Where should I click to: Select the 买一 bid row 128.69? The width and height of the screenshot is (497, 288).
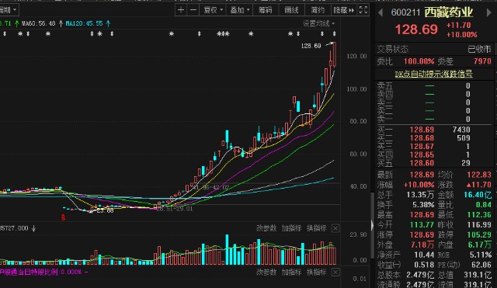433,130
